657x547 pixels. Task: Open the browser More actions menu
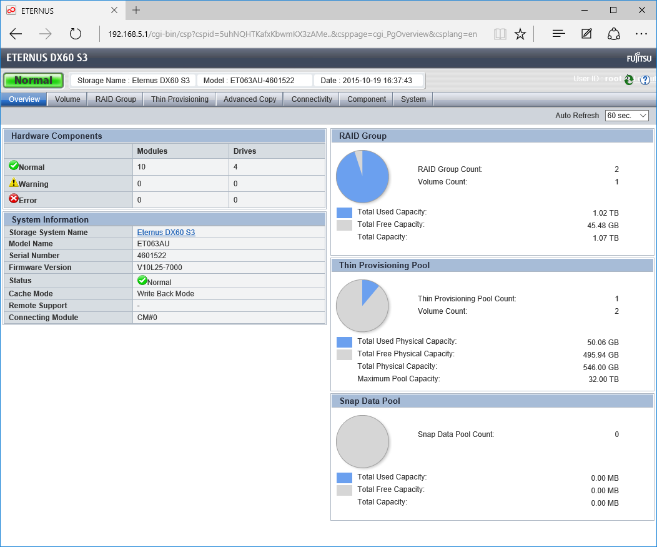pyautogui.click(x=641, y=34)
